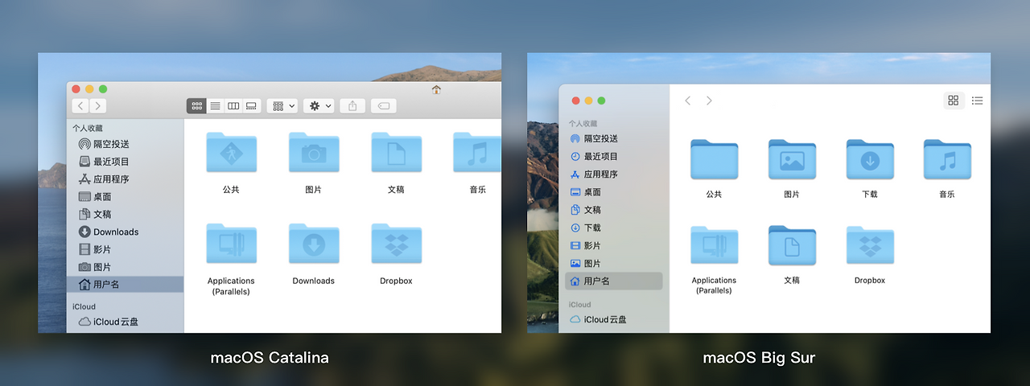This screenshot has height=386, width=1030.
Task: Switch Catalina Finder to list view
Action: click(x=215, y=106)
